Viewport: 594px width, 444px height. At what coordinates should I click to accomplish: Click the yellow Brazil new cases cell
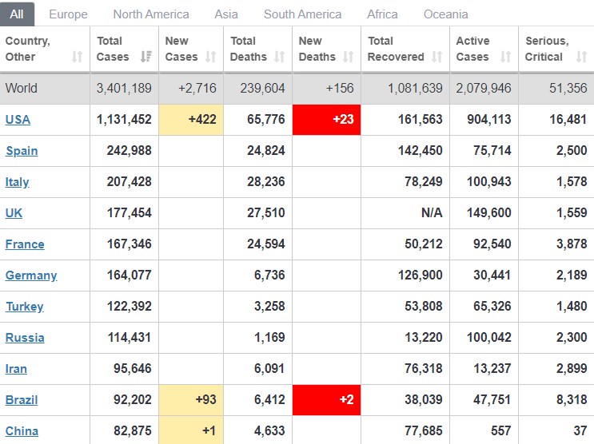(x=191, y=400)
